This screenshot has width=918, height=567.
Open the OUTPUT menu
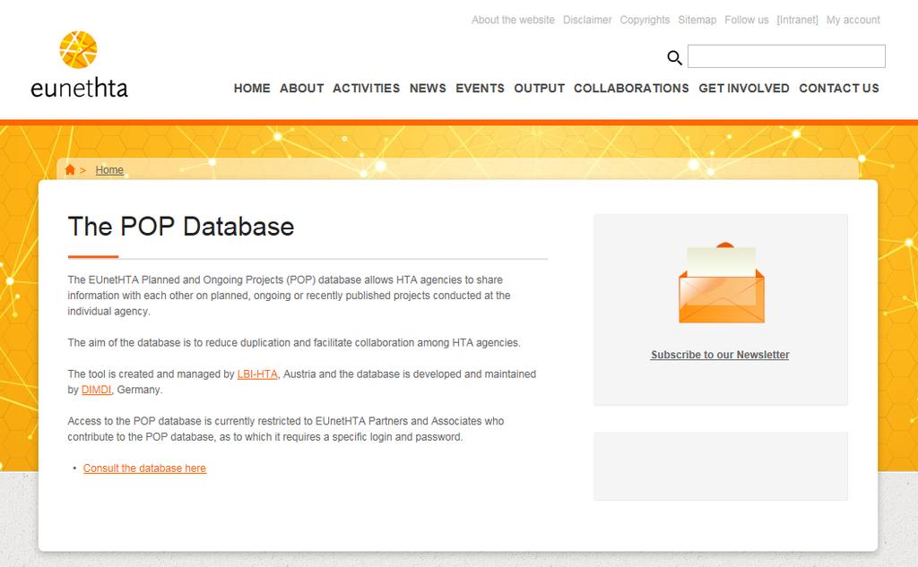click(539, 89)
